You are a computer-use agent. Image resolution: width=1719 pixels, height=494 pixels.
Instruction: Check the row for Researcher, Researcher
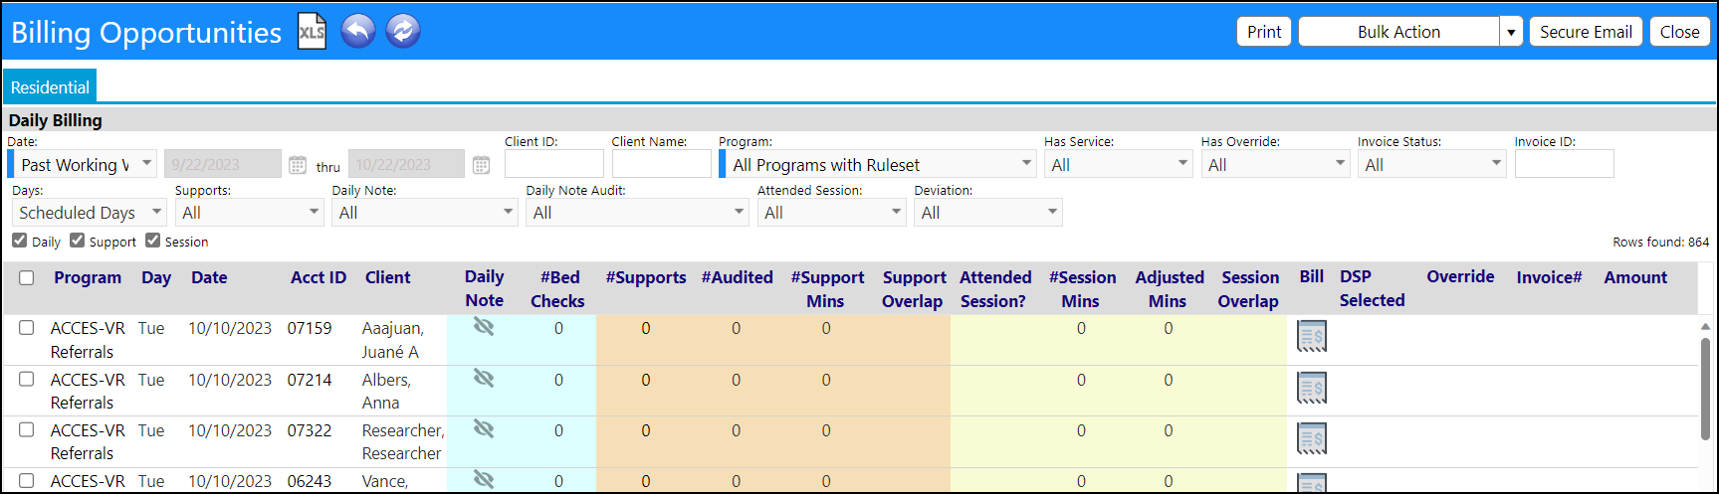27,430
